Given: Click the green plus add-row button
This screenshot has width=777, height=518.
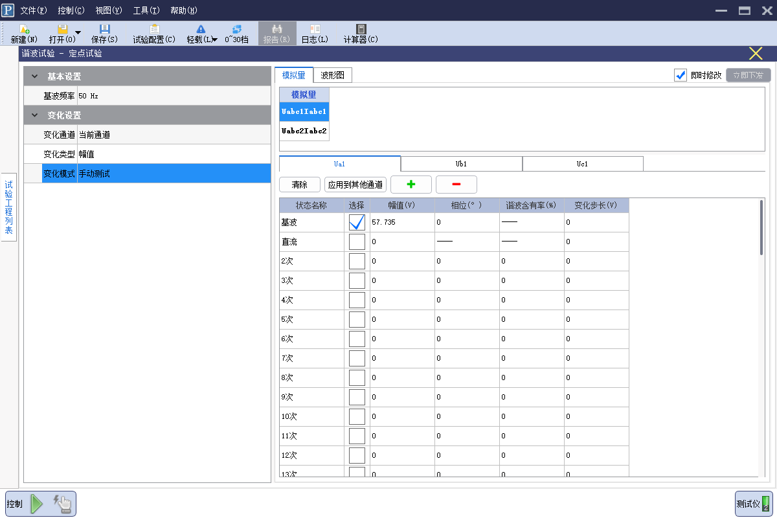Looking at the screenshot, I should click(411, 185).
